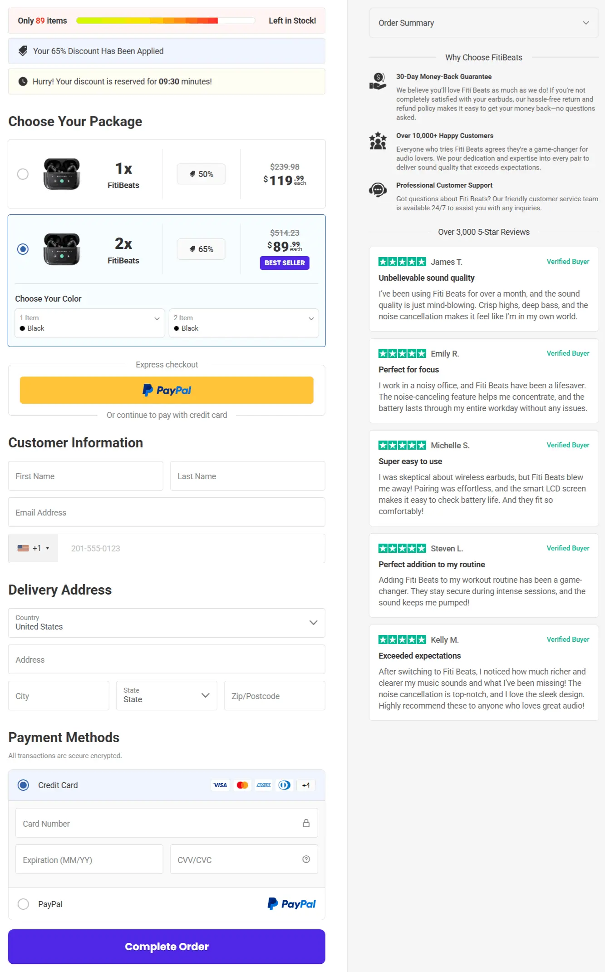Focus the First Name field
The width and height of the screenshot is (605, 972).
(86, 476)
